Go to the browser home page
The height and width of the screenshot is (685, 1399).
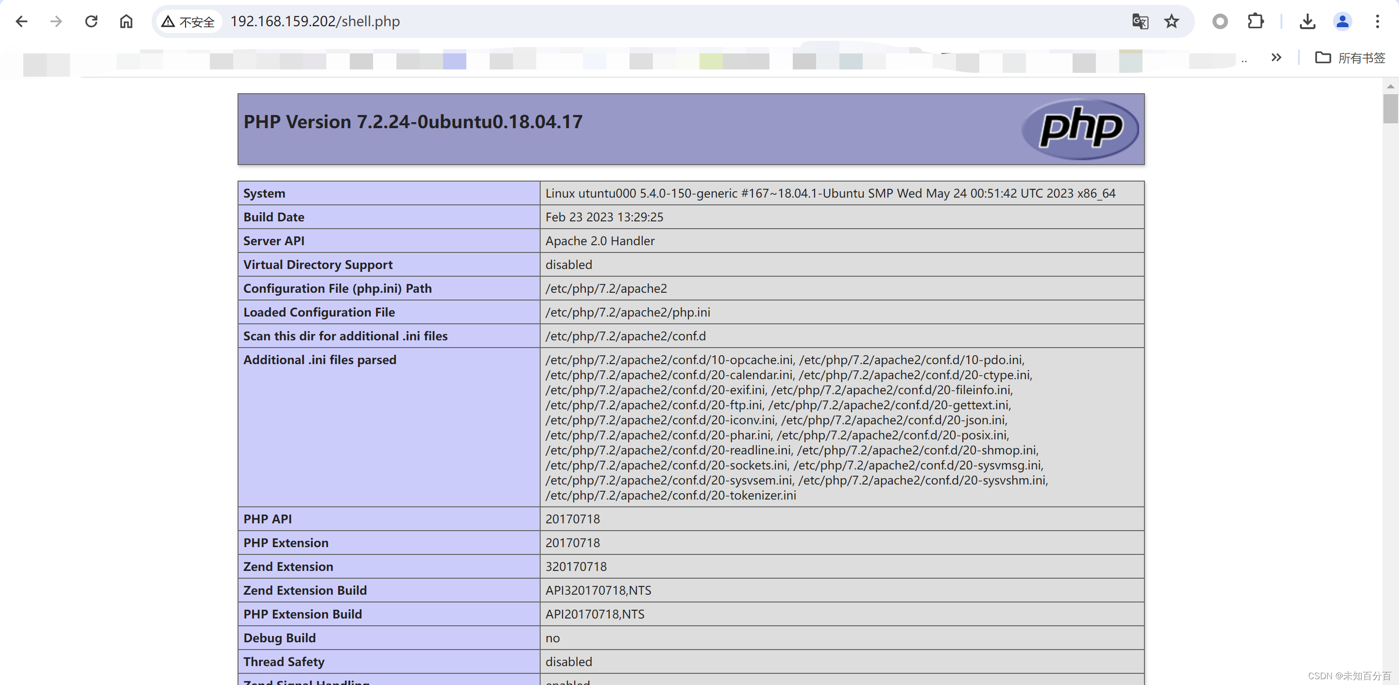coord(126,22)
